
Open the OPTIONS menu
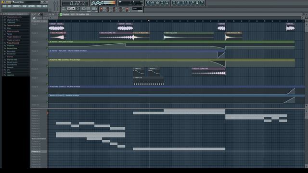(31, 6)
